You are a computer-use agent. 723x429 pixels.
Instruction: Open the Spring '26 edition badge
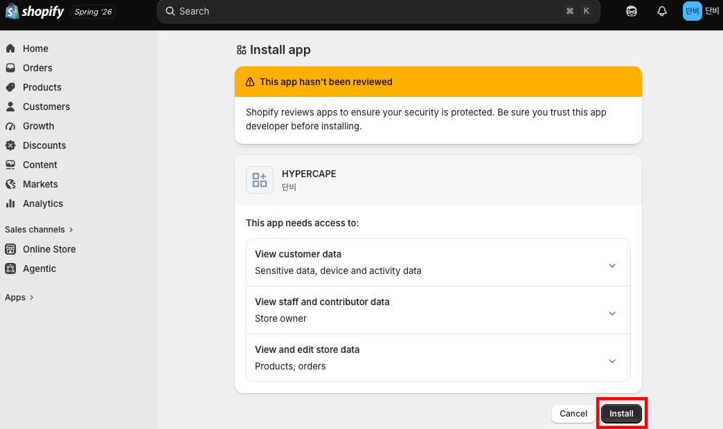coord(93,12)
